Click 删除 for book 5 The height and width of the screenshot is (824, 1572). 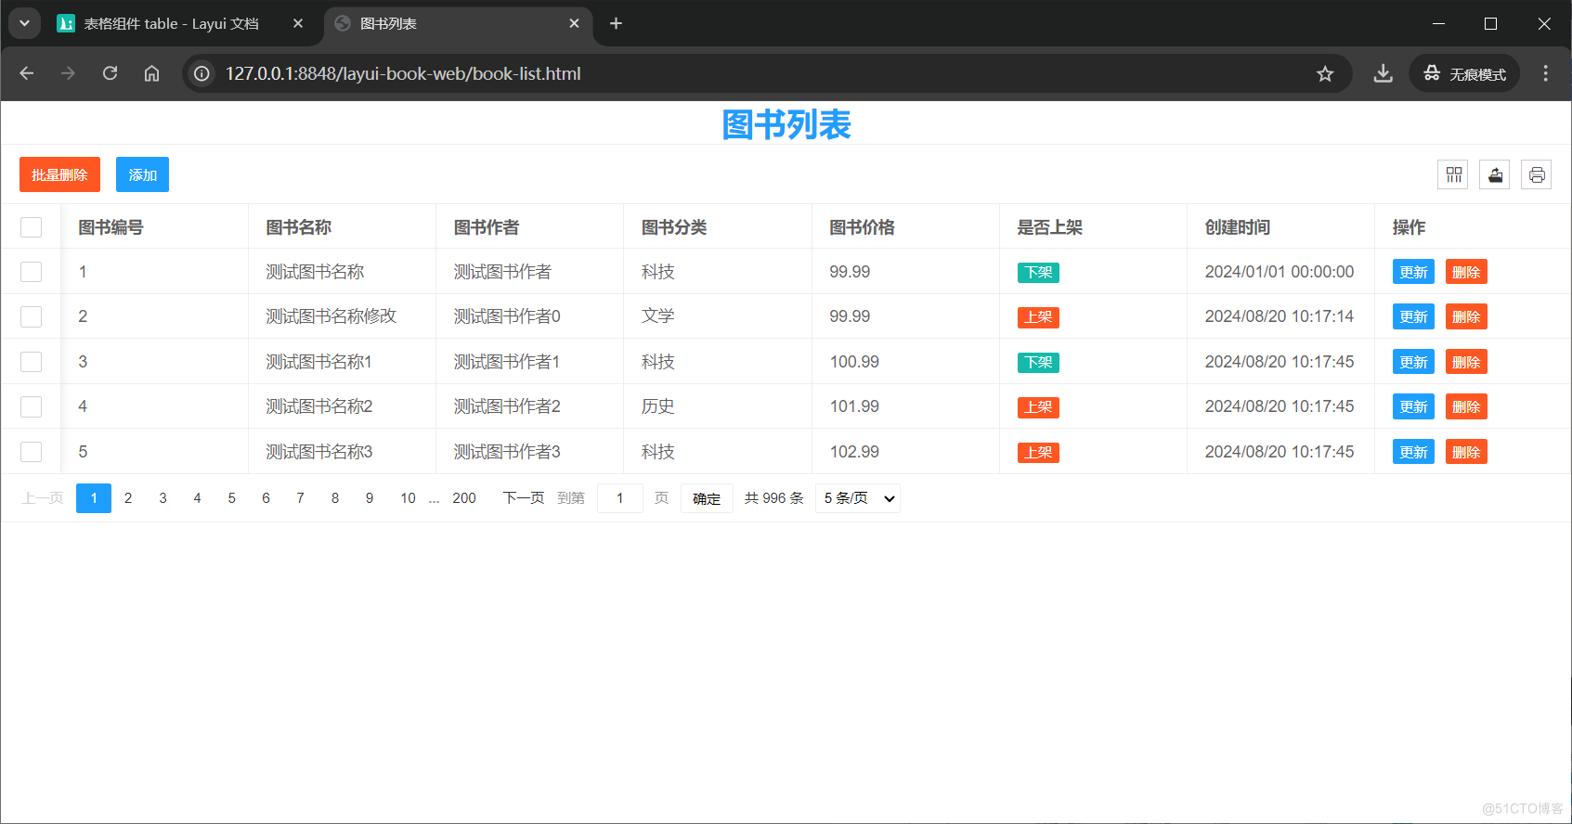[x=1466, y=452]
